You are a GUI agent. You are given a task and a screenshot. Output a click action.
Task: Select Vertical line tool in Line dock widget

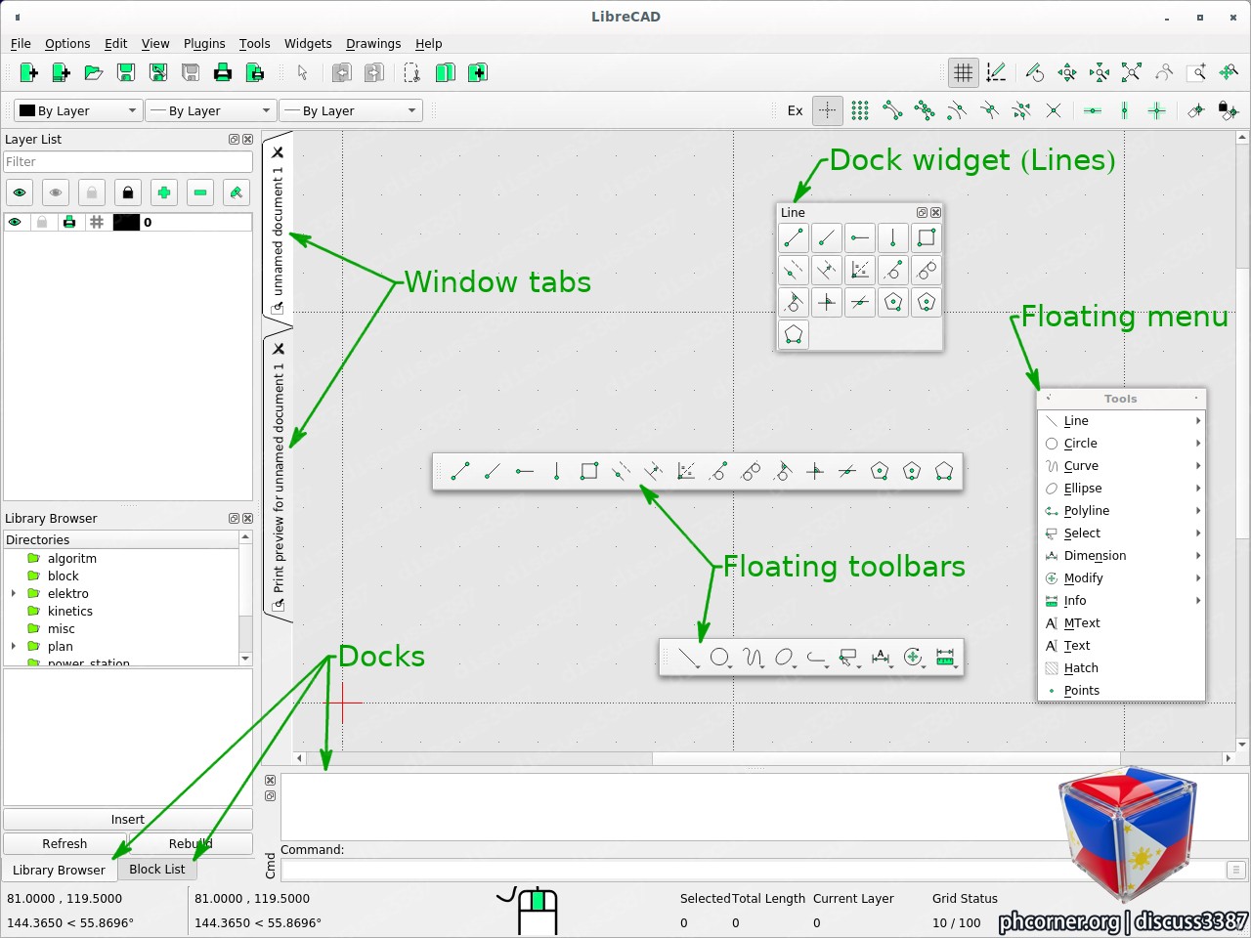(893, 237)
